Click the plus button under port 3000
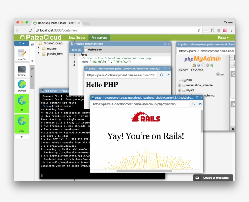249x202 pixels. click(22, 137)
